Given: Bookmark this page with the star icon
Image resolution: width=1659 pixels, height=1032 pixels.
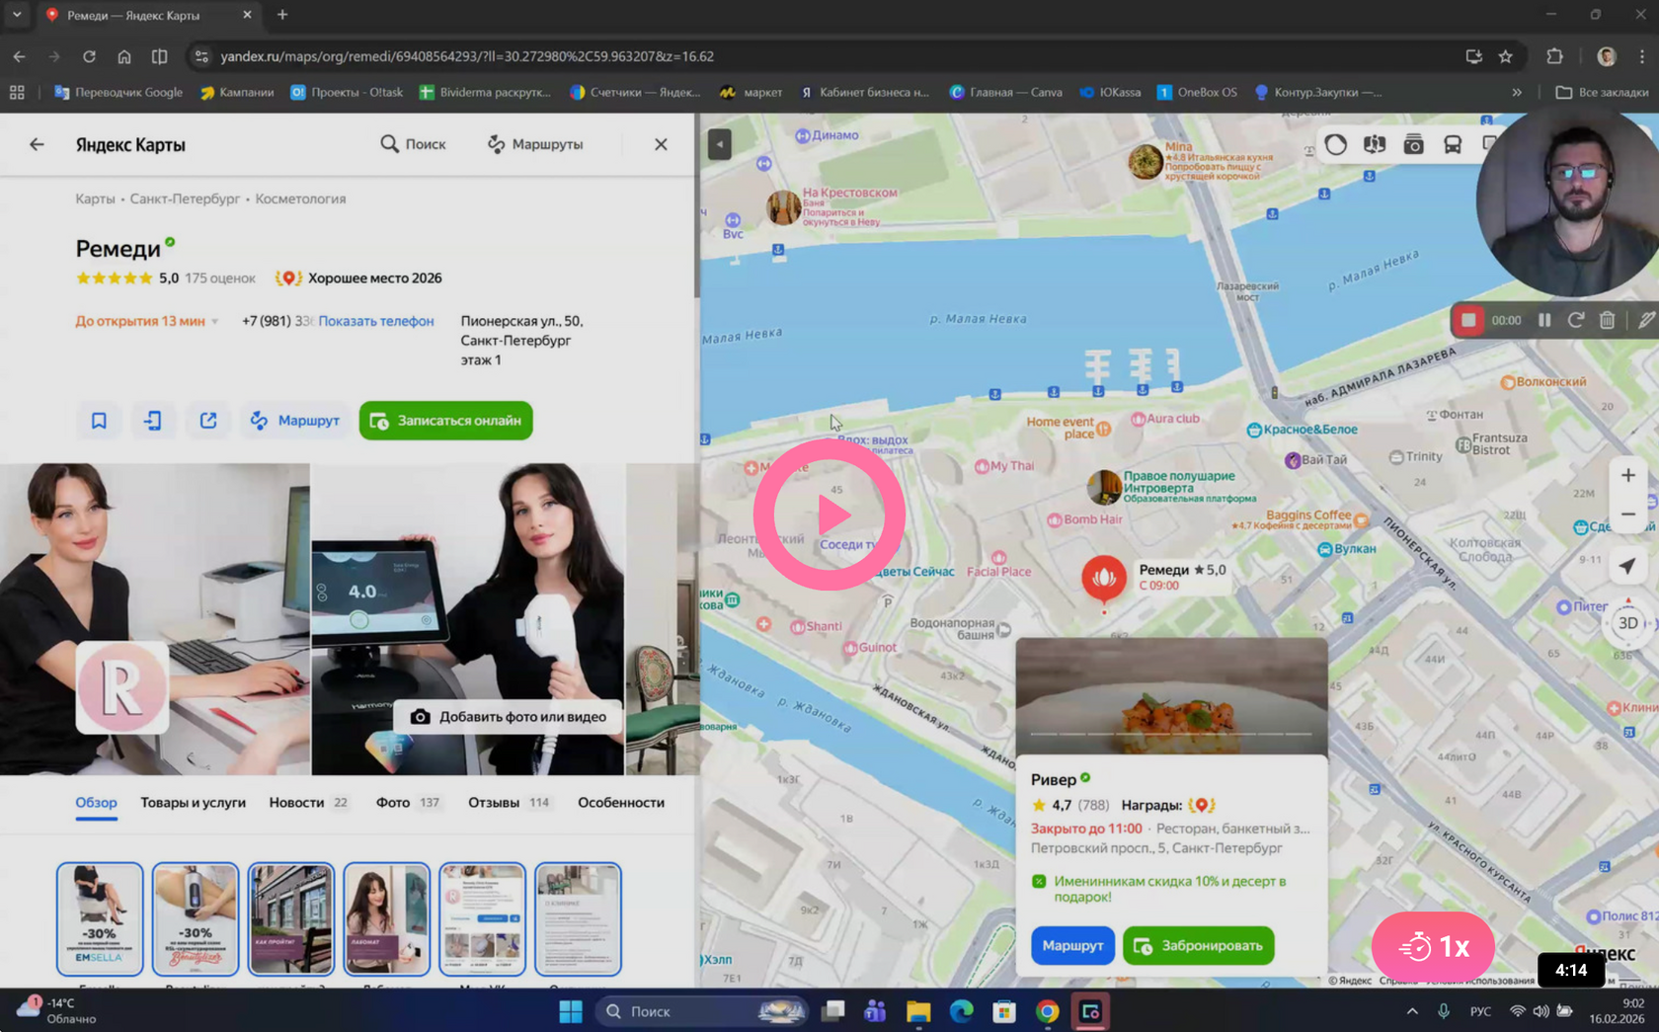Looking at the screenshot, I should click(1506, 56).
